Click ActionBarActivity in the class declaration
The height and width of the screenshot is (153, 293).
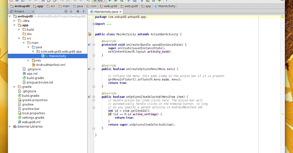point(164,34)
